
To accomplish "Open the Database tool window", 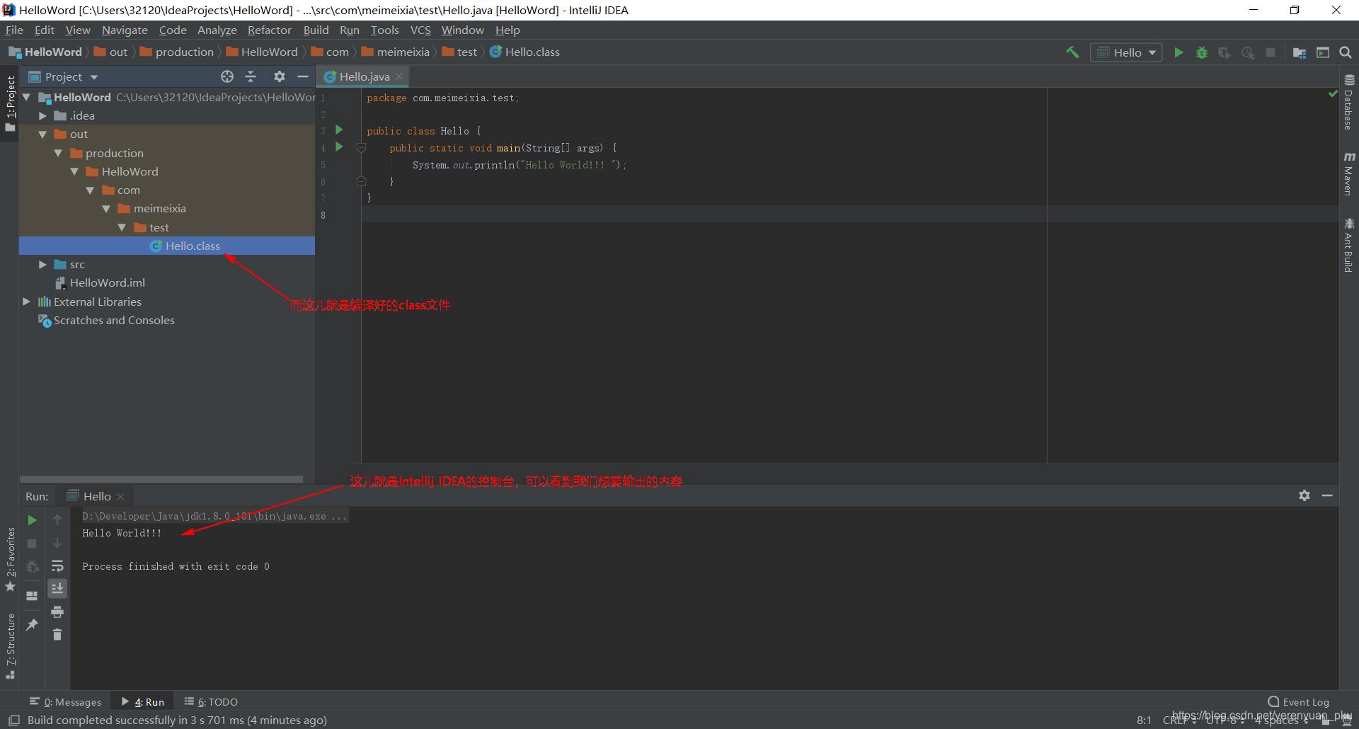I will (1349, 103).
